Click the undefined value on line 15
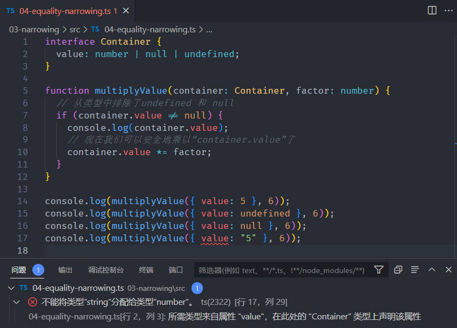457x328 pixels. click(x=265, y=214)
